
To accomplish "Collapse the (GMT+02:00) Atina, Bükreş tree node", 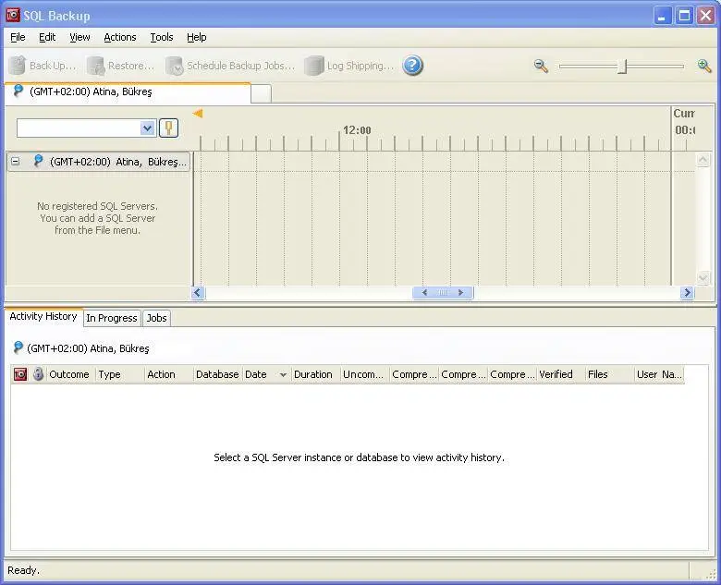I will [16, 162].
